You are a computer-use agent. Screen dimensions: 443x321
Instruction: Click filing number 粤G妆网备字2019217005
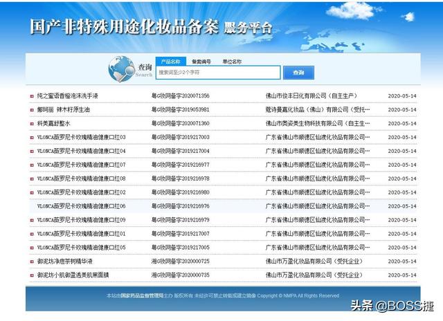(x=181, y=248)
